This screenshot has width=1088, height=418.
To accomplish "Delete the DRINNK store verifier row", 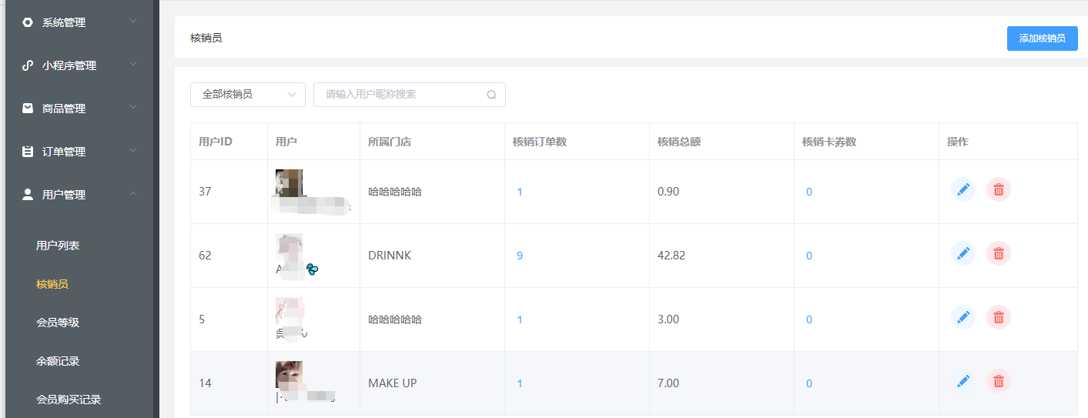I will (x=998, y=253).
